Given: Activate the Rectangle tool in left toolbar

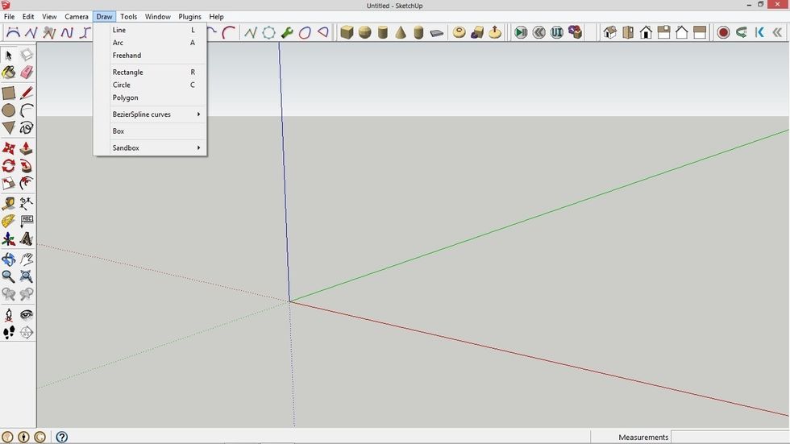Looking at the screenshot, I should 9,93.
